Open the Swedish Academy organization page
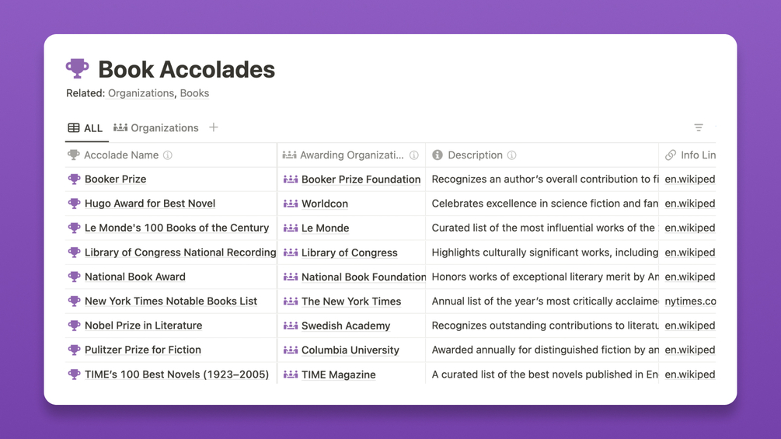The width and height of the screenshot is (781, 439). tap(346, 326)
